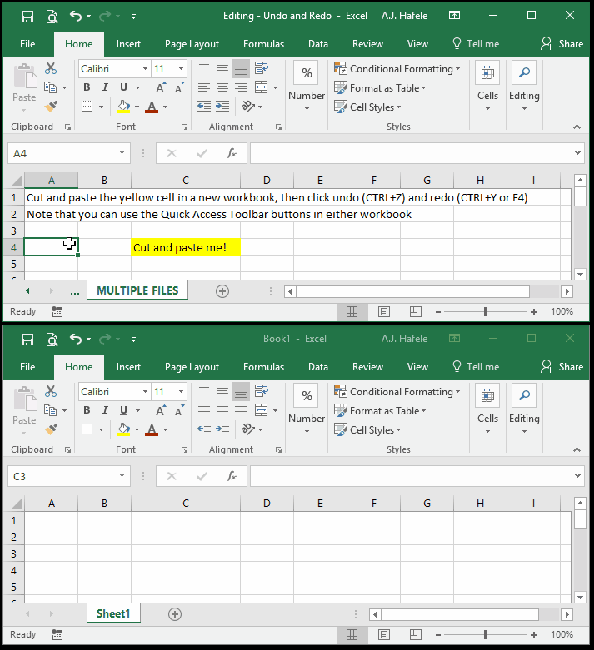Screen dimensions: 594x650
Task: Add new sheet beside Sheet1 in Book1
Action: (x=175, y=614)
